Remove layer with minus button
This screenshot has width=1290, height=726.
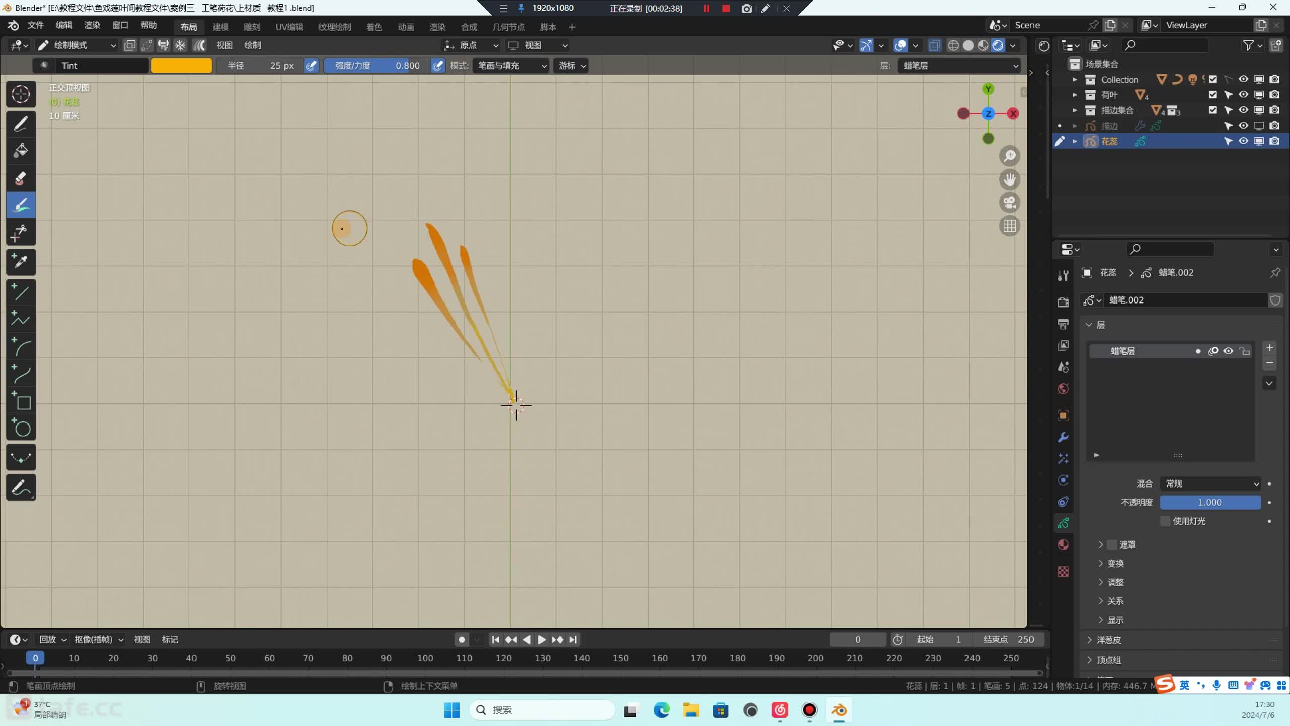[1269, 363]
